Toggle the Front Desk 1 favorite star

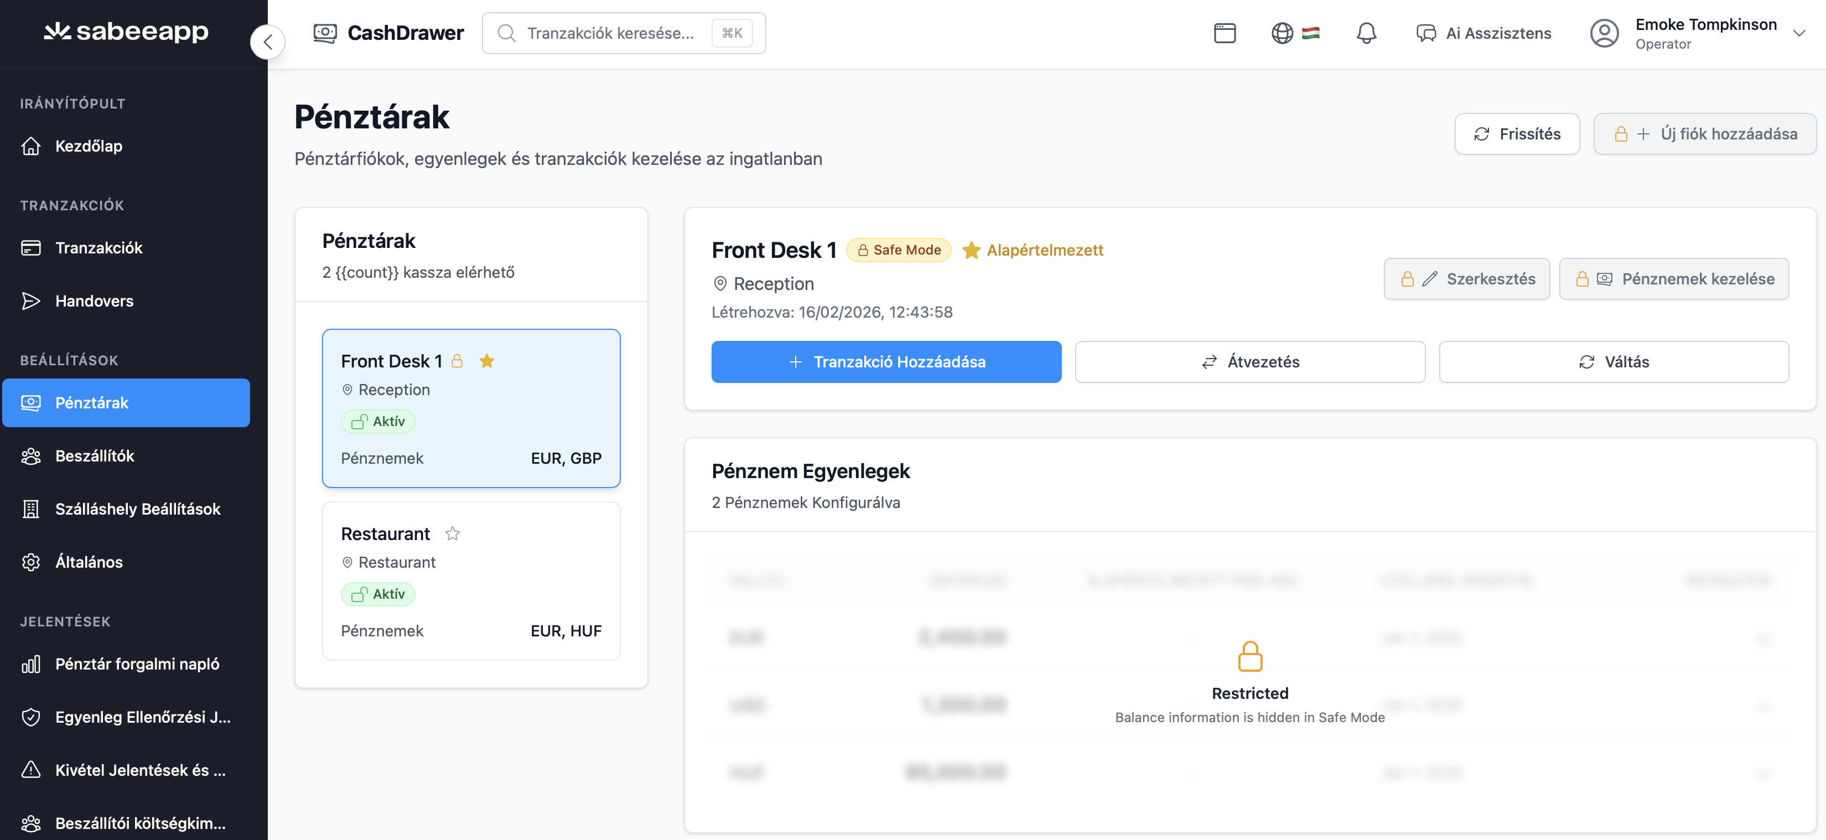pos(487,361)
